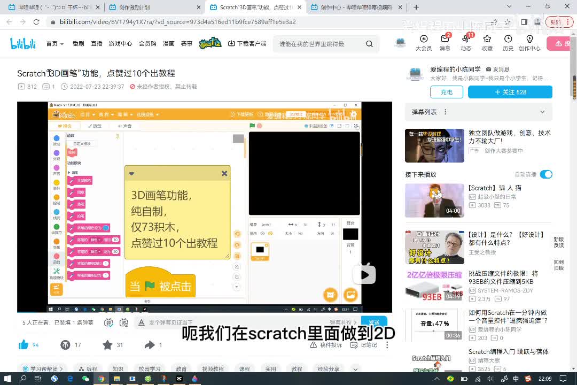The width and height of the screenshot is (577, 385).
Task: Click the 发消息 envelope link
Action: coord(498,69)
